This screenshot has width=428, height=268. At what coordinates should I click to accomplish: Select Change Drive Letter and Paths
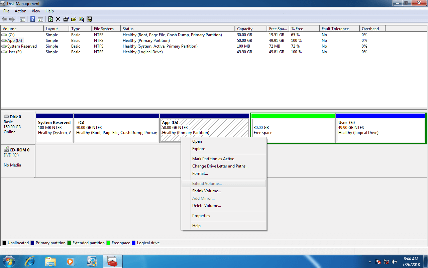(223, 166)
